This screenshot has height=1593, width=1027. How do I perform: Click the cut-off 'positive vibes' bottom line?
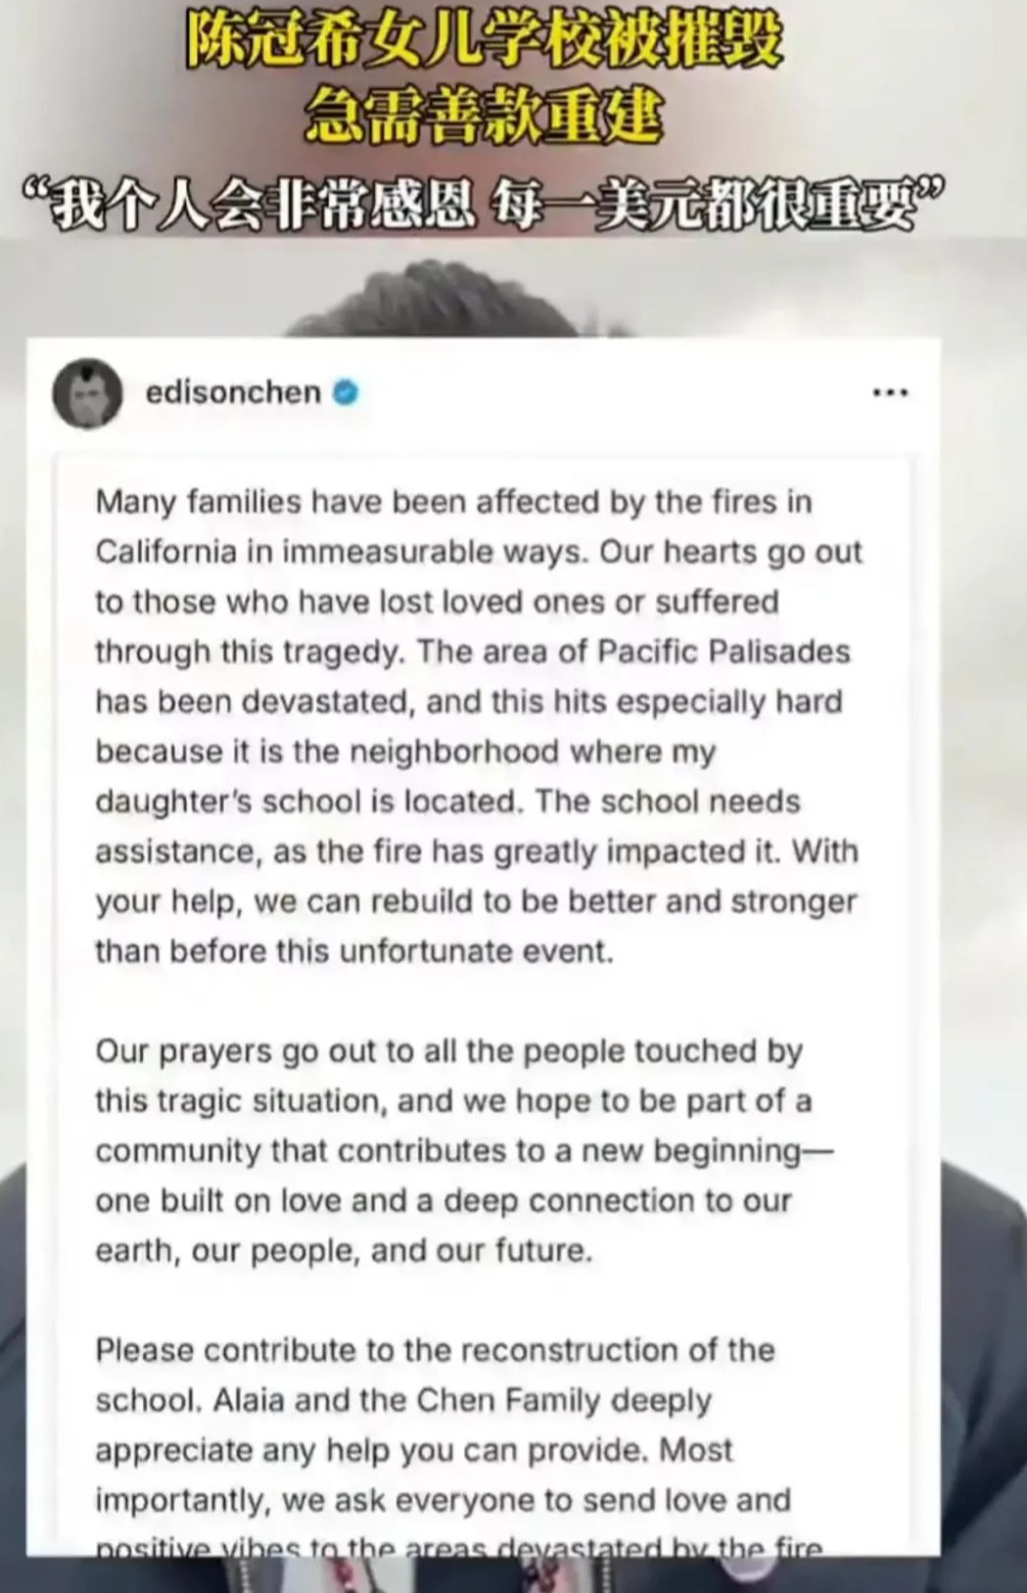coord(459,1547)
